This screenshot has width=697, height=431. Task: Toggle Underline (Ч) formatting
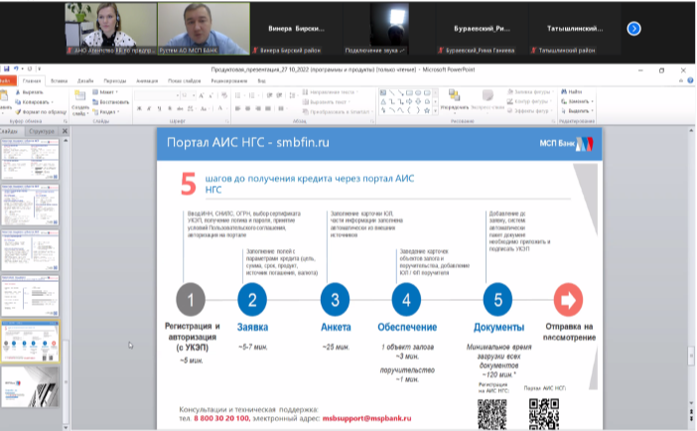click(x=159, y=108)
